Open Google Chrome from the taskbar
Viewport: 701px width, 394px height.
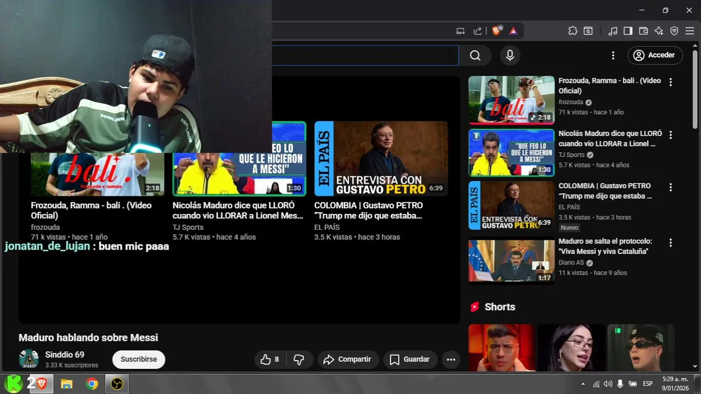(92, 384)
